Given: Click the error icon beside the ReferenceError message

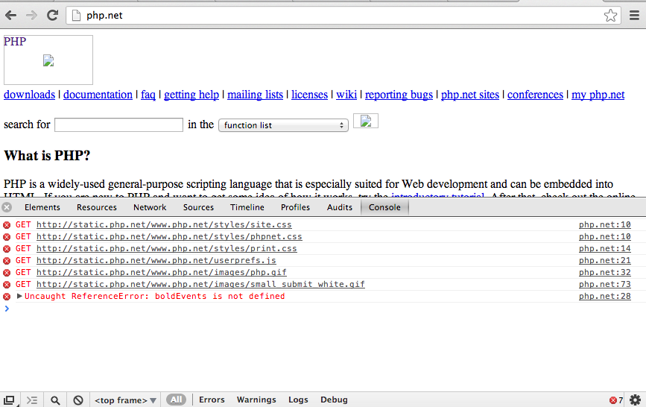Looking at the screenshot, I should 7,297.
